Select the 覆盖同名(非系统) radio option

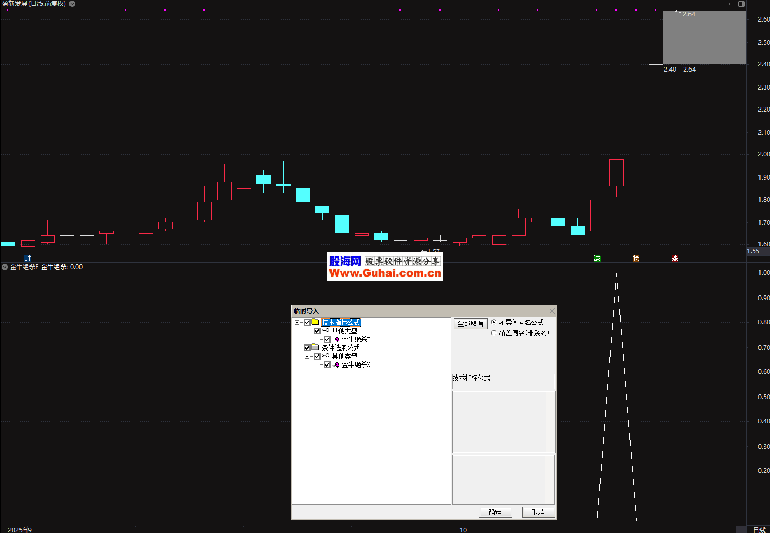(494, 333)
